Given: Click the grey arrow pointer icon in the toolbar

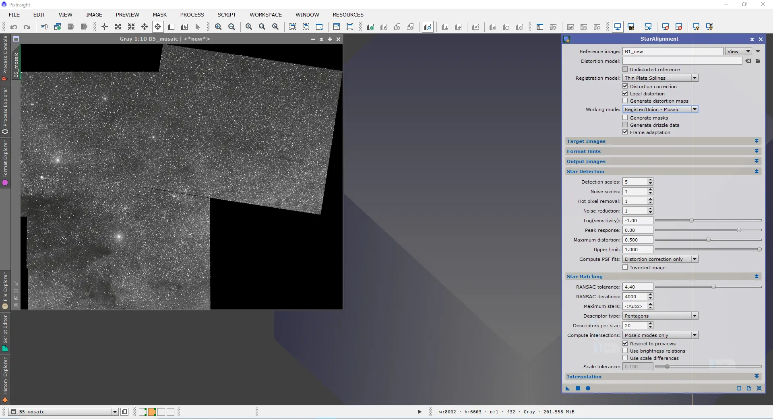Looking at the screenshot, I should [197, 27].
